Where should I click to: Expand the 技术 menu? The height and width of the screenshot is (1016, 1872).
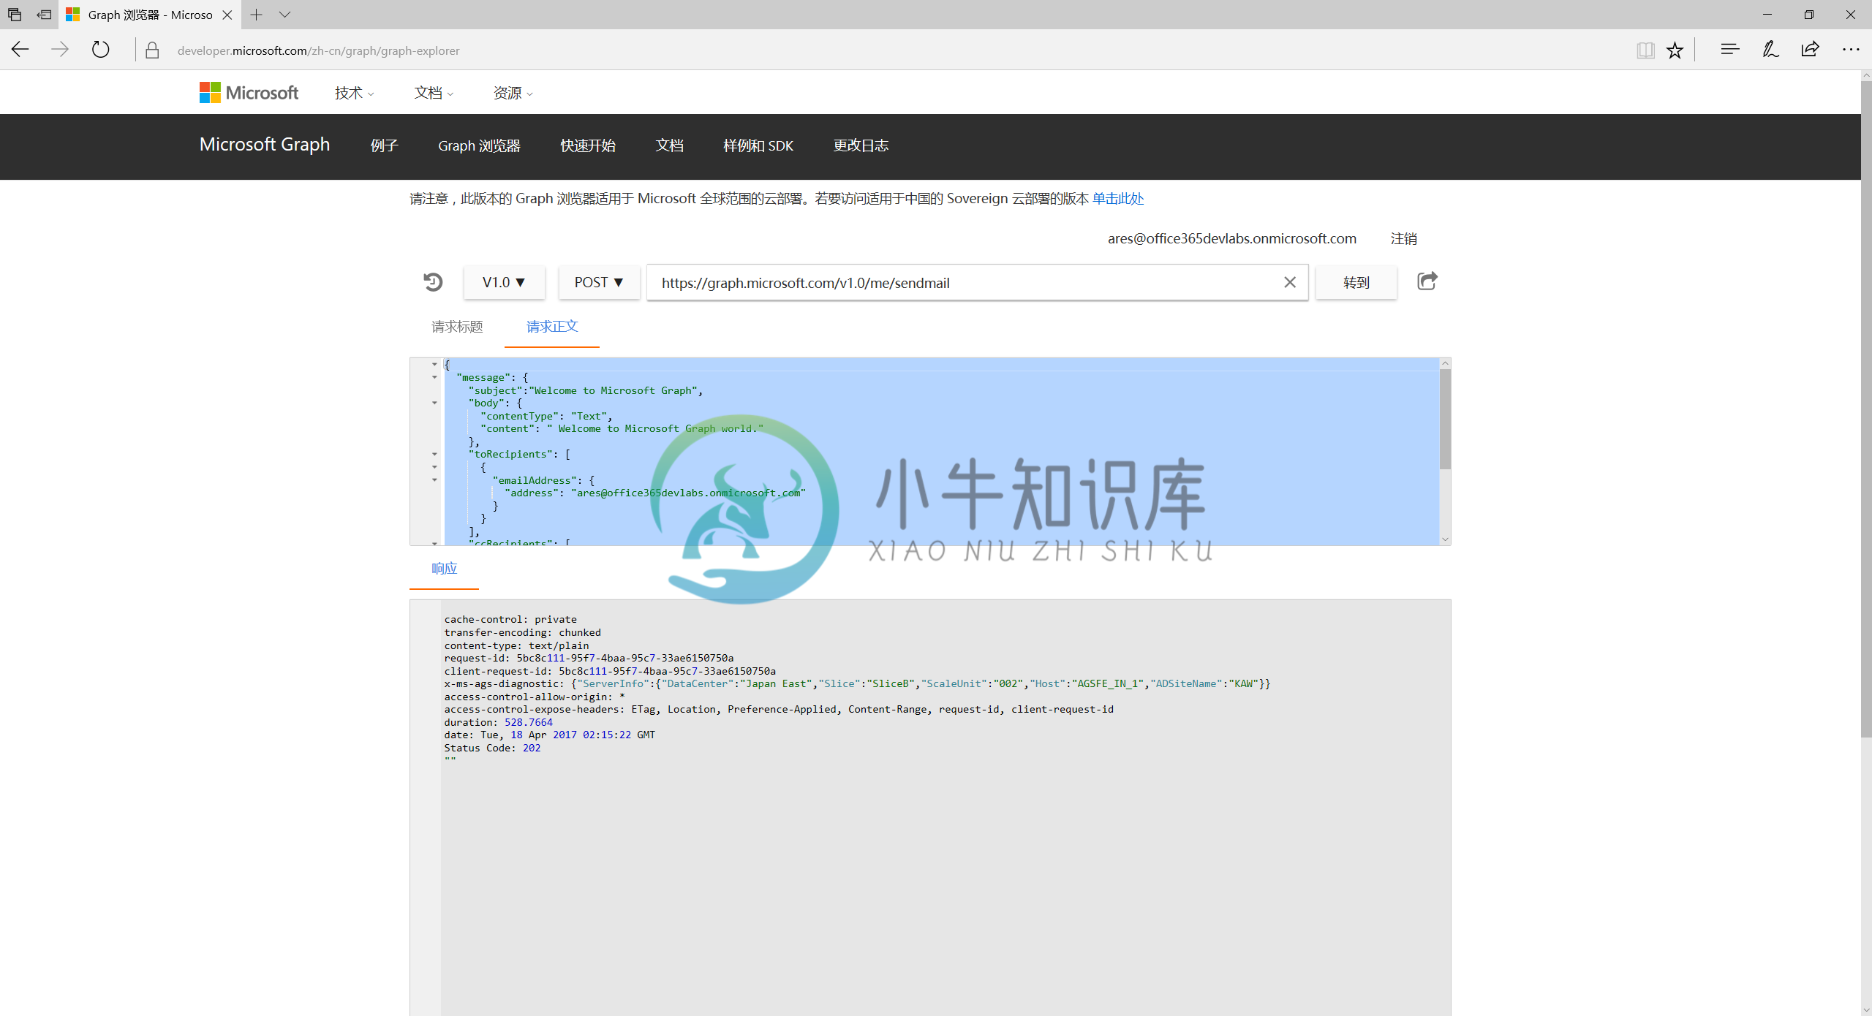coord(355,93)
